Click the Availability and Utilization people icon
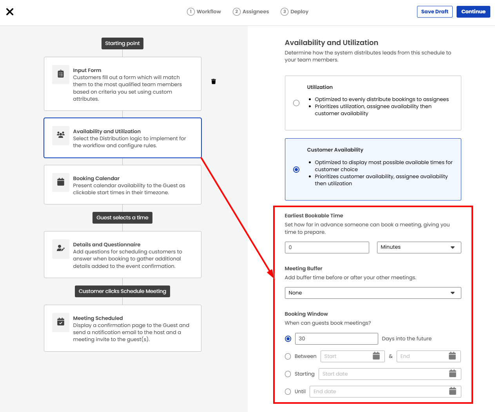The height and width of the screenshot is (412, 495). tap(61, 135)
